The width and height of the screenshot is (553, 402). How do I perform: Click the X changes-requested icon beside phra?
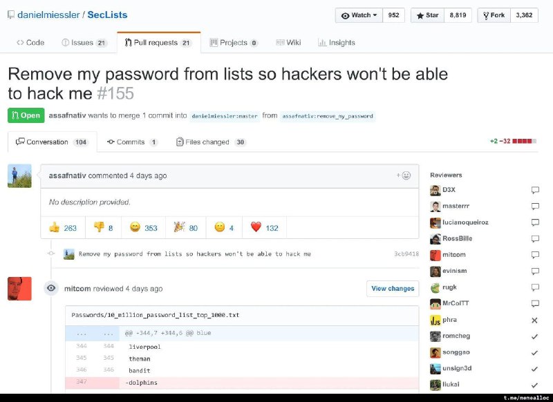534,320
